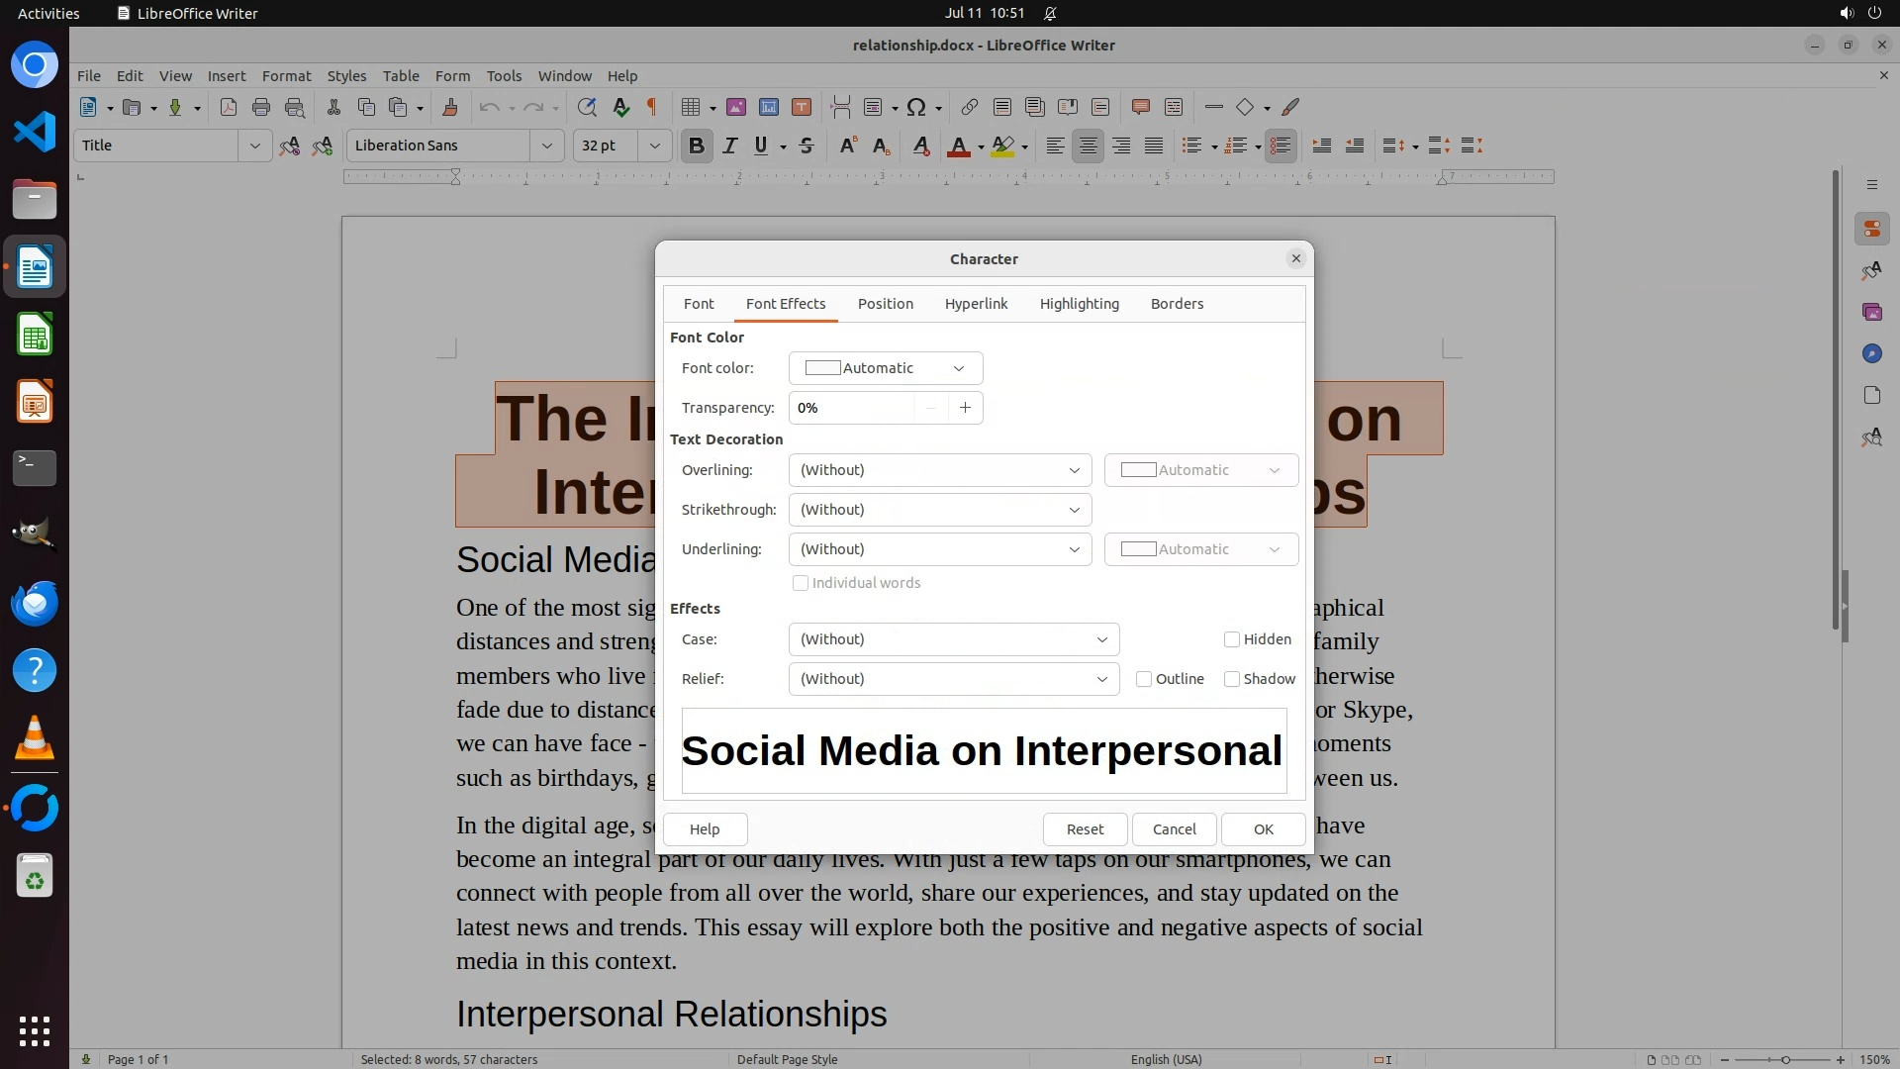Toggle Formatting Marks pilcrow icon

pyautogui.click(x=652, y=107)
